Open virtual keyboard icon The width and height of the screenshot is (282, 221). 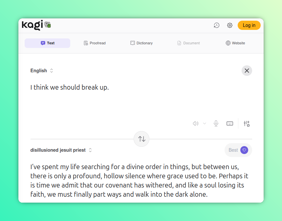[230, 123]
